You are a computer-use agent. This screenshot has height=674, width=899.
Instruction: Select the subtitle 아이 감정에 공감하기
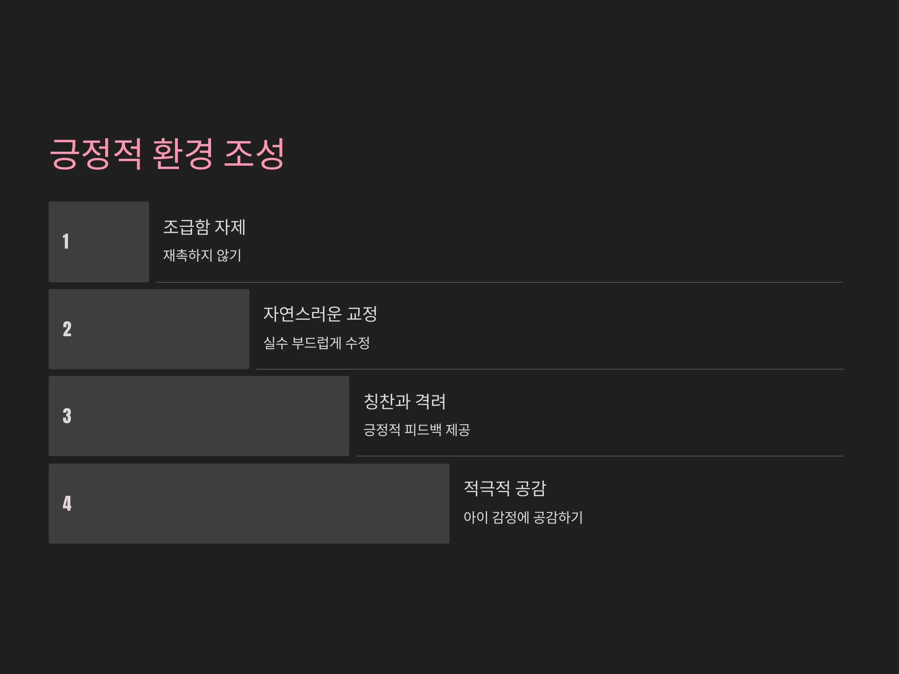[x=523, y=517]
